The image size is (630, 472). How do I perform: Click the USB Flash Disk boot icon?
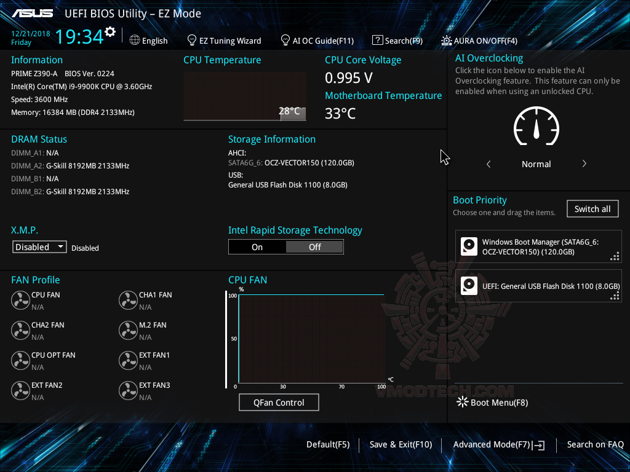coord(469,286)
